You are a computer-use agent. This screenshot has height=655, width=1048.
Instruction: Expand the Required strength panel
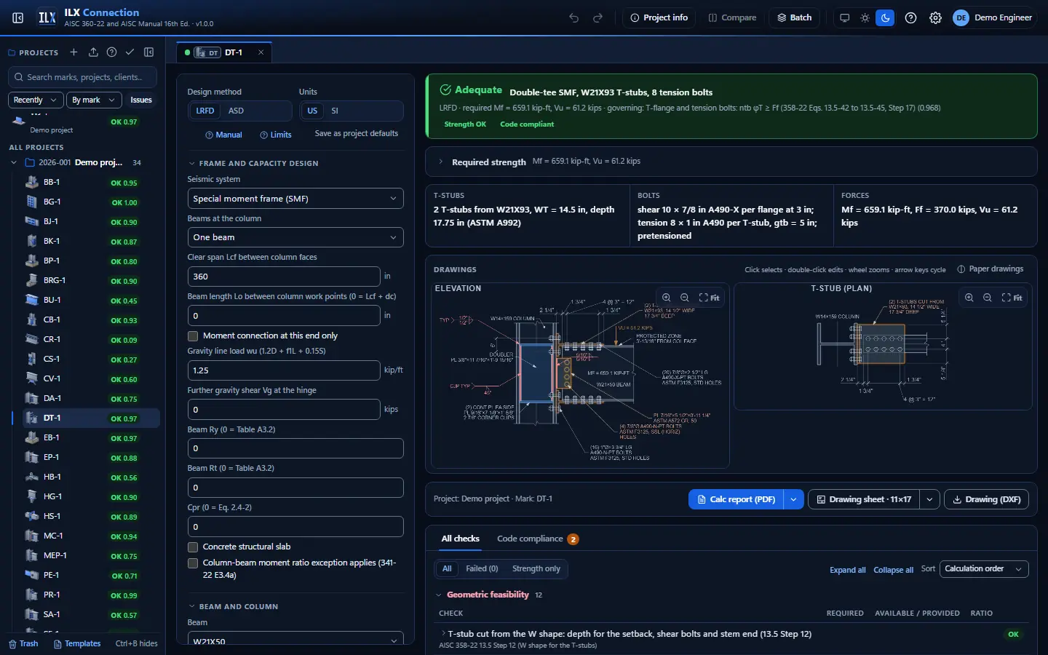440,162
